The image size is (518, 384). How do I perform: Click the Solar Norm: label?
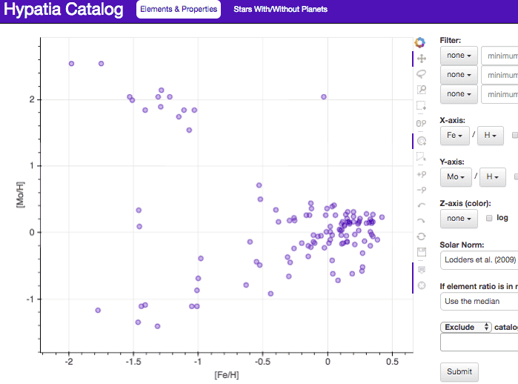click(462, 245)
